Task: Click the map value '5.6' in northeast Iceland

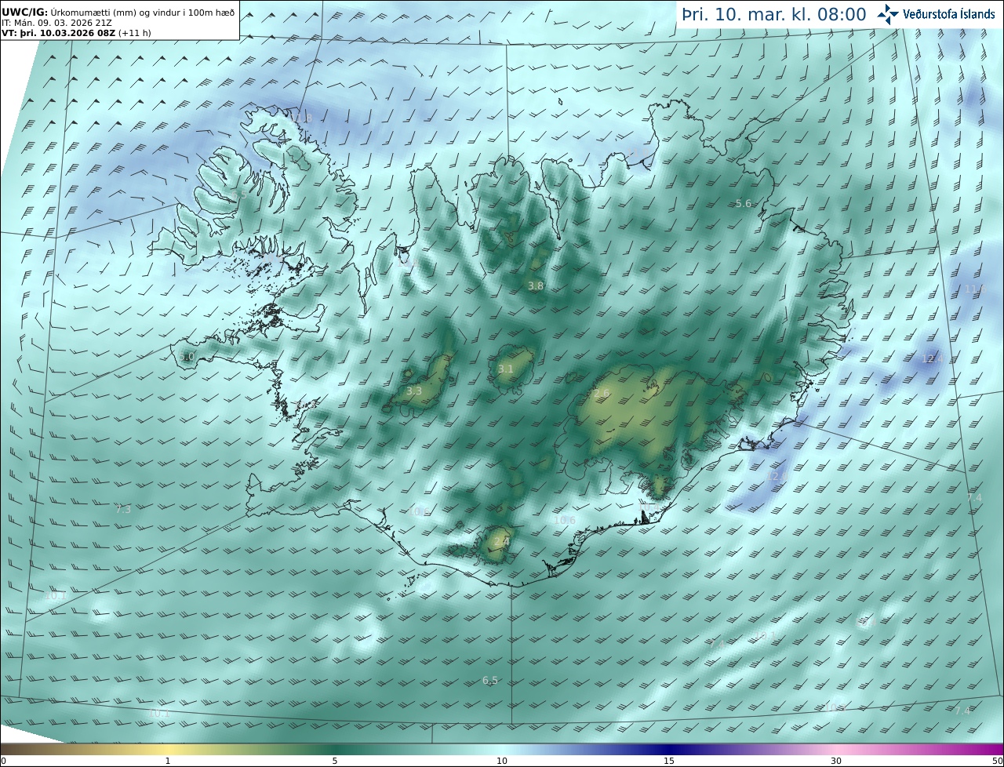Action: pos(744,203)
